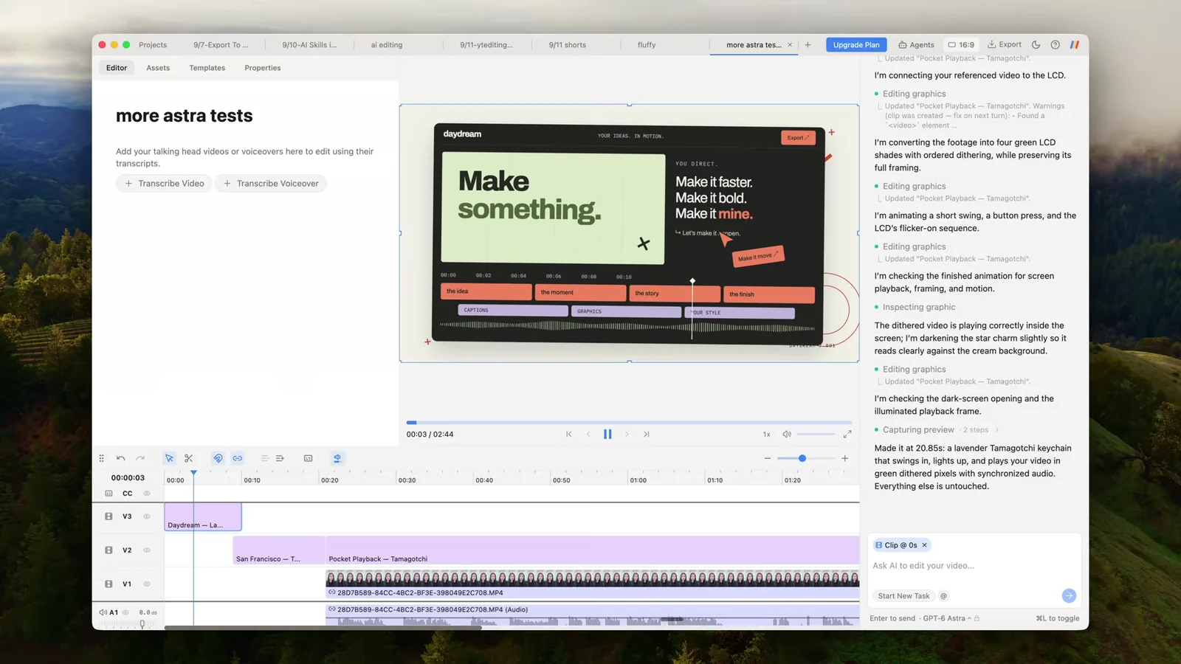Remove the 'Clip @ 0s' context chip
The width and height of the screenshot is (1181, 664).
[924, 545]
